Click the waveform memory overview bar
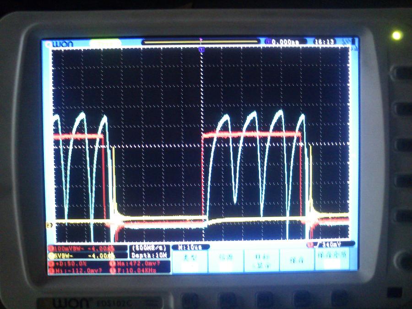 (201, 42)
